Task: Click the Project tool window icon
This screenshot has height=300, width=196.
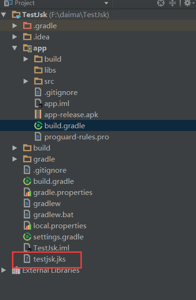Action: pyautogui.click(x=8, y=3)
